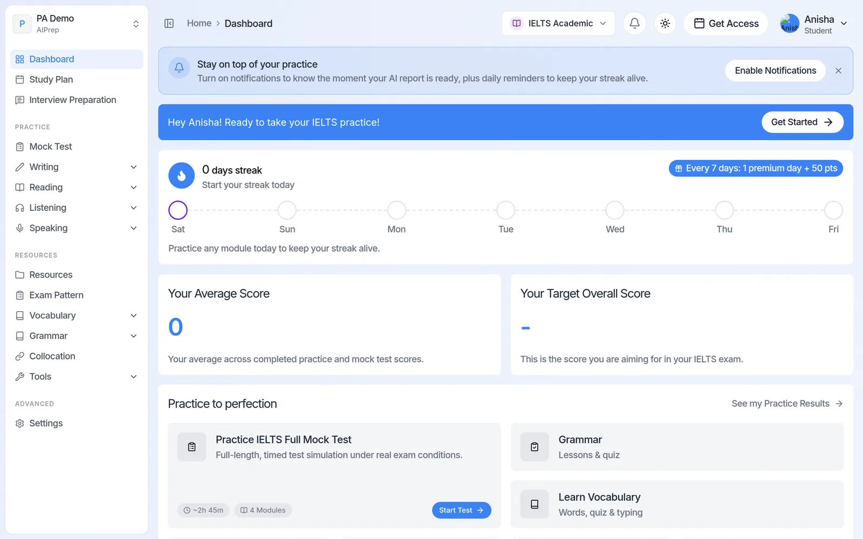Click the Get Access button
The height and width of the screenshot is (539, 863).
coord(726,23)
